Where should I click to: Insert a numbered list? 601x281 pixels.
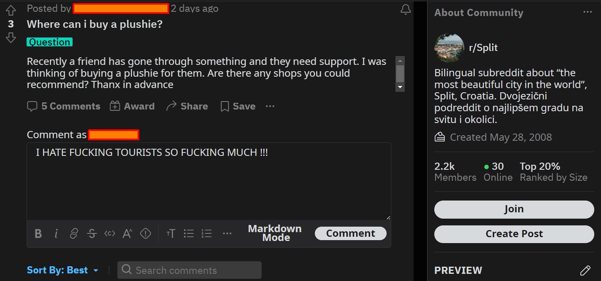(x=207, y=233)
